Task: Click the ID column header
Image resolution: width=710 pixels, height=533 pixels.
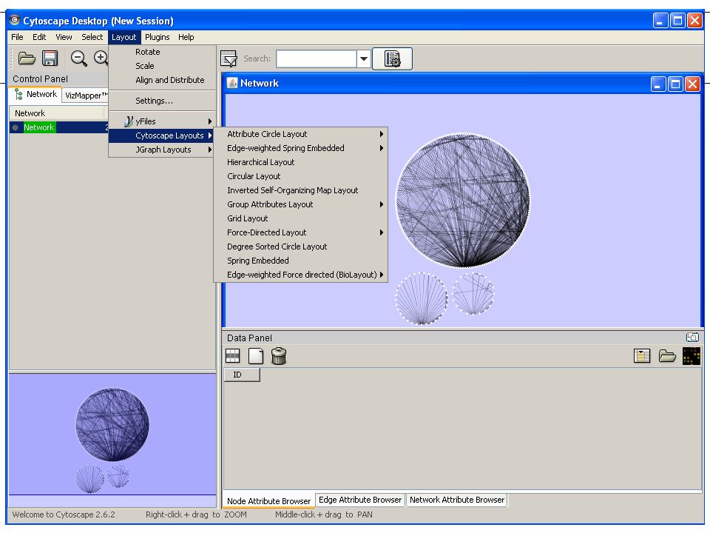Action: point(242,375)
